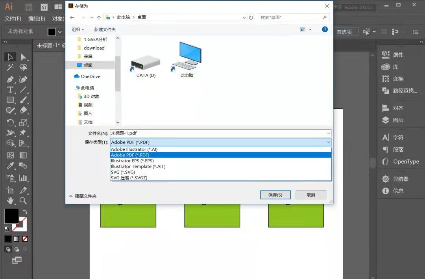Open the 对齐 panel
The width and height of the screenshot is (425, 279).
coord(392,108)
